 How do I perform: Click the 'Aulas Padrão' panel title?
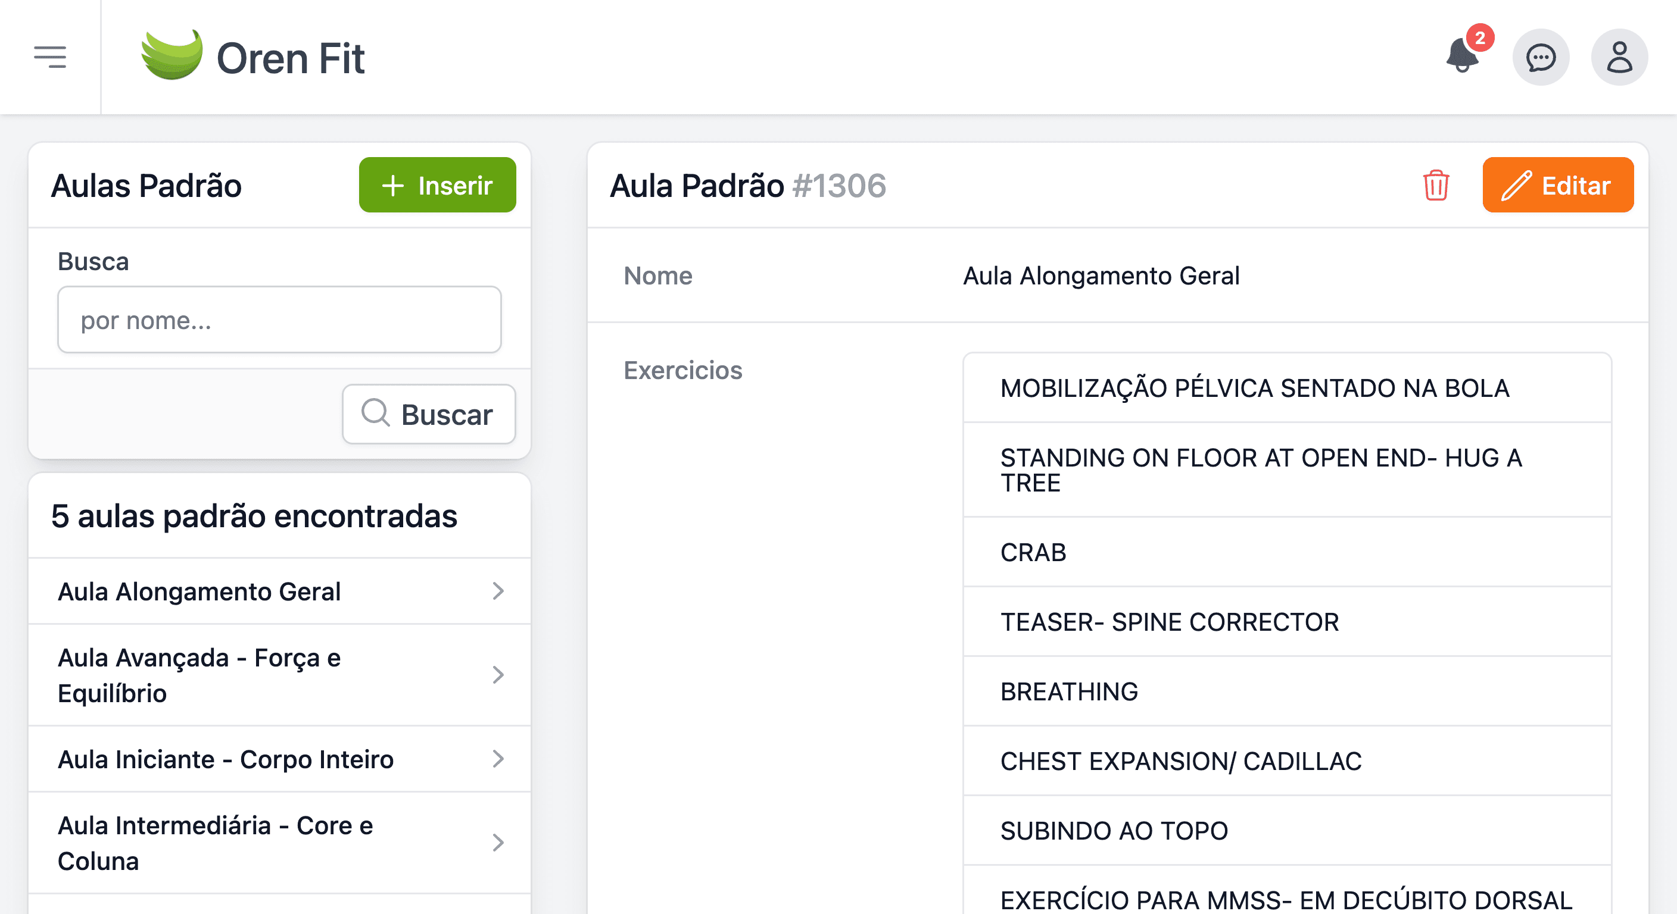(146, 186)
